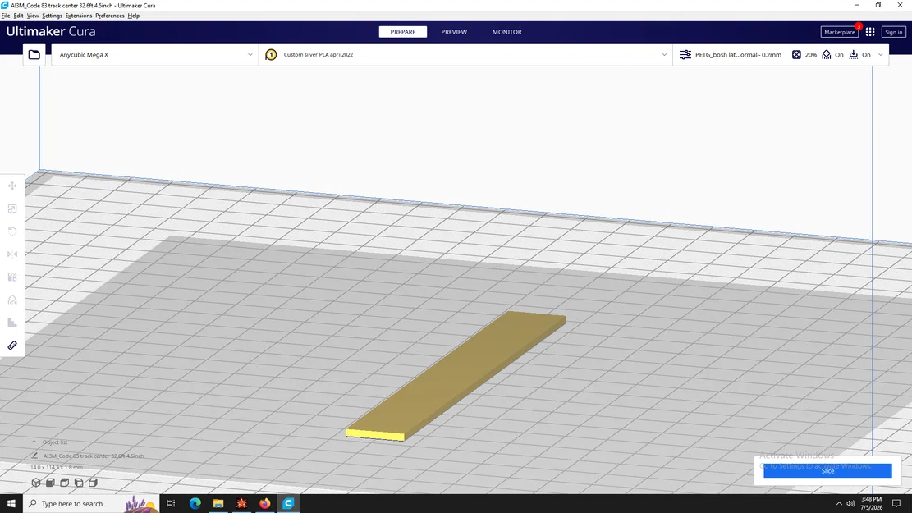
Task: Toggle support setting showing On
Action: [x=832, y=55]
